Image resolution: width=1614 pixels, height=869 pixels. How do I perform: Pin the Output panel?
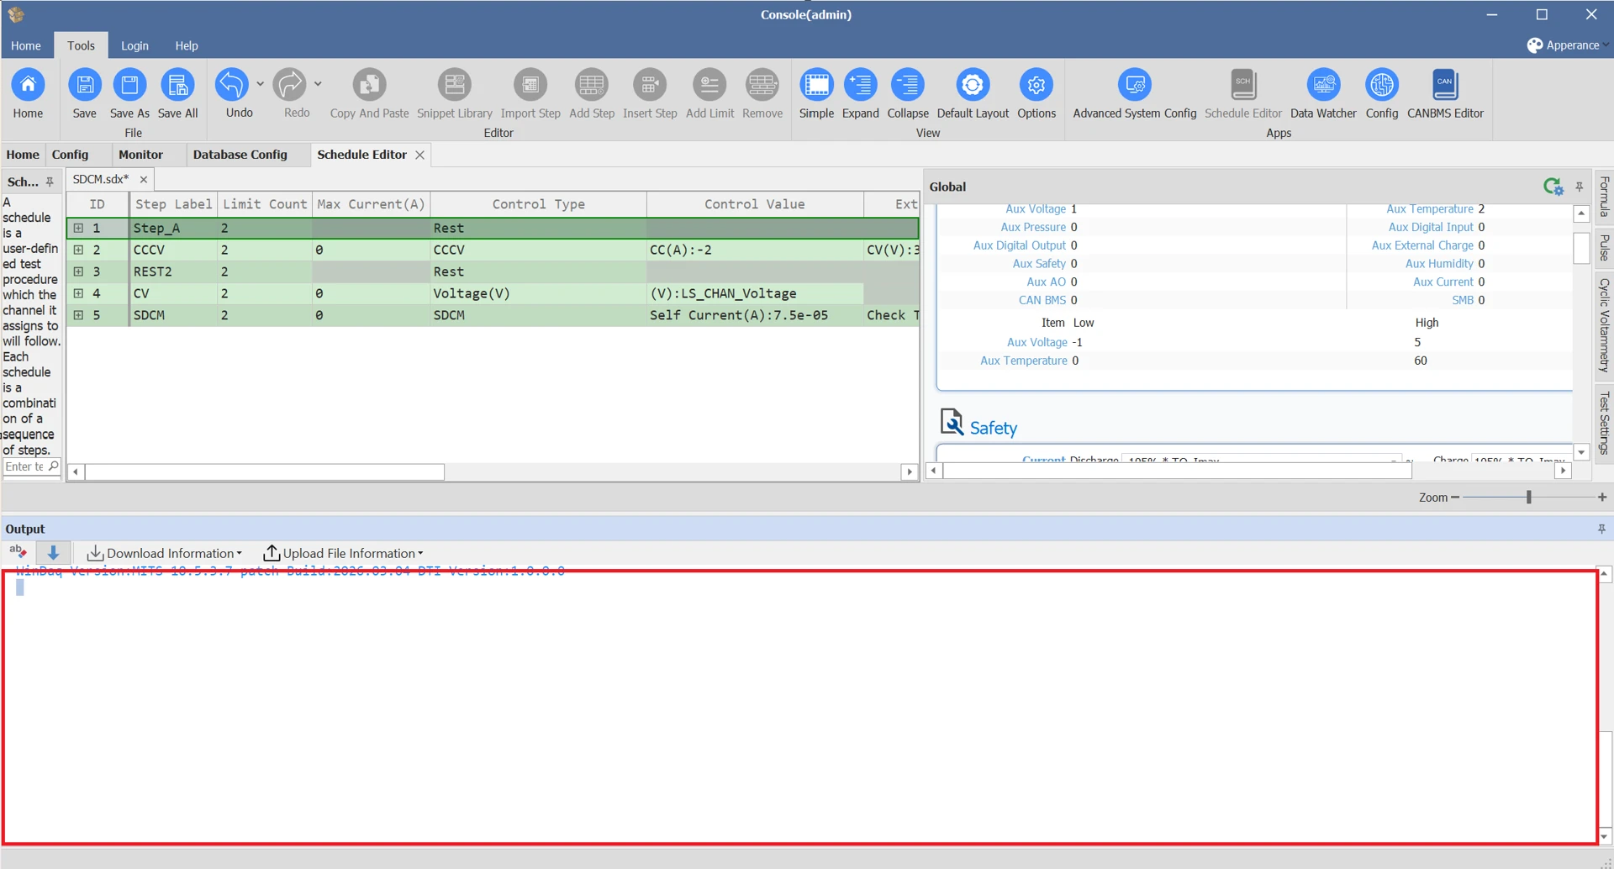pyautogui.click(x=1601, y=529)
